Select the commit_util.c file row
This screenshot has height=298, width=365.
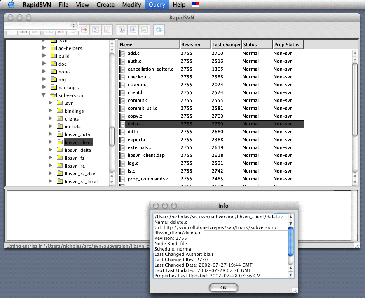point(211,108)
